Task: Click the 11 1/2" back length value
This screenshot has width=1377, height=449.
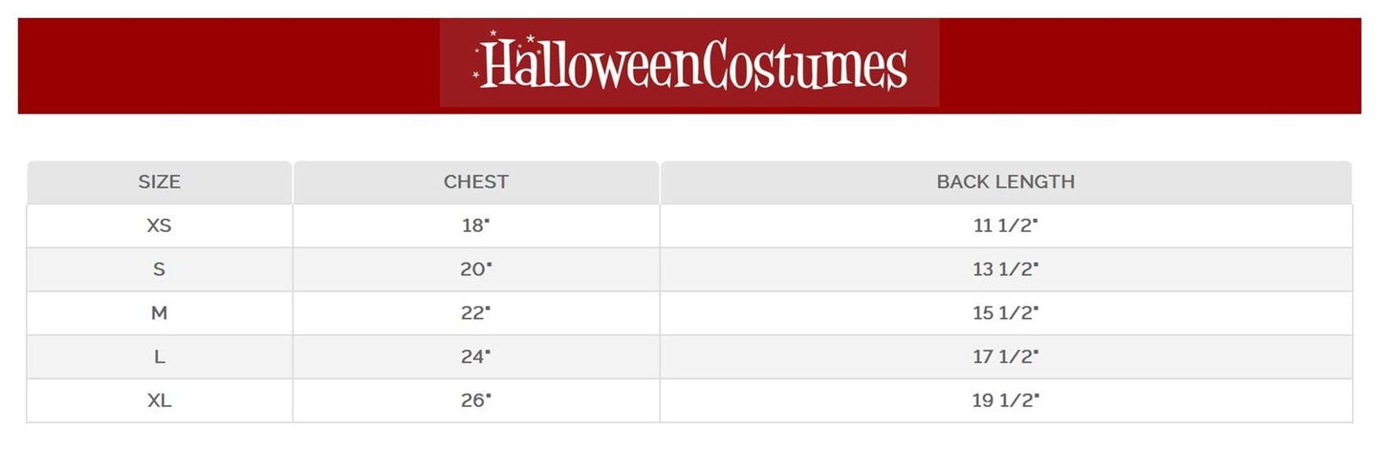Action: (x=1005, y=226)
